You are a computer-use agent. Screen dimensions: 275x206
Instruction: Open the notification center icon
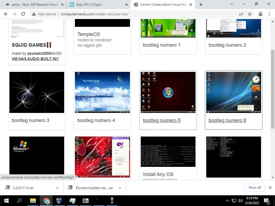click(x=267, y=201)
